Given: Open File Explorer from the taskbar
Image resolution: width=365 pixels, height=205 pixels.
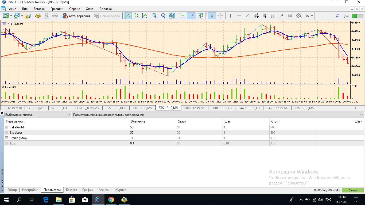Looking at the screenshot, I should [x=59, y=199].
